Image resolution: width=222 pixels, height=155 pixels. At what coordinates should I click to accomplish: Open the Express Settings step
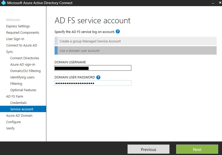coord(18,26)
